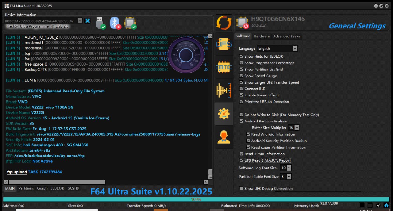
Task: Toggle Android Partition Analyzer checkbox
Action: (x=241, y=121)
